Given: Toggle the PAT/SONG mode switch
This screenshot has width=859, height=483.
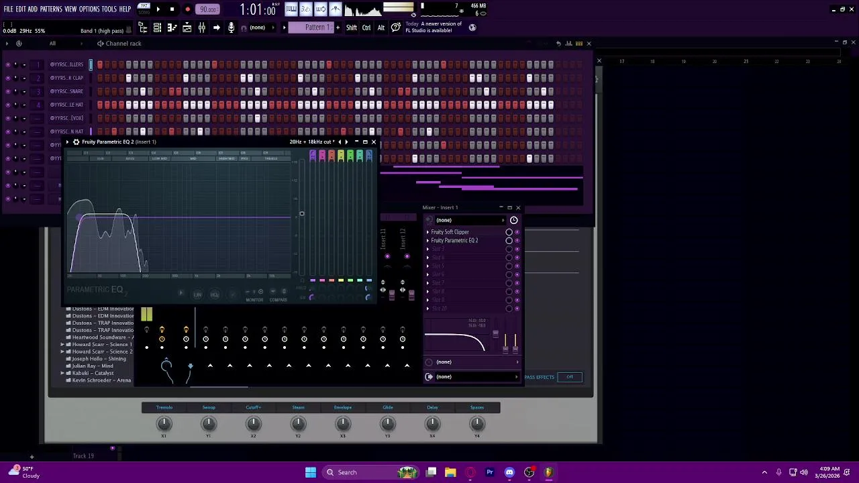Looking at the screenshot, I should (144, 9).
